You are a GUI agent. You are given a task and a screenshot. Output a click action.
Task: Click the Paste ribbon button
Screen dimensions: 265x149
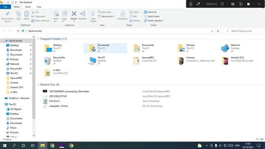click(x=26, y=15)
